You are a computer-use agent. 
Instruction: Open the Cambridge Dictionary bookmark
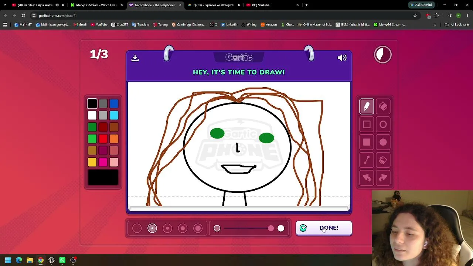tap(188, 25)
